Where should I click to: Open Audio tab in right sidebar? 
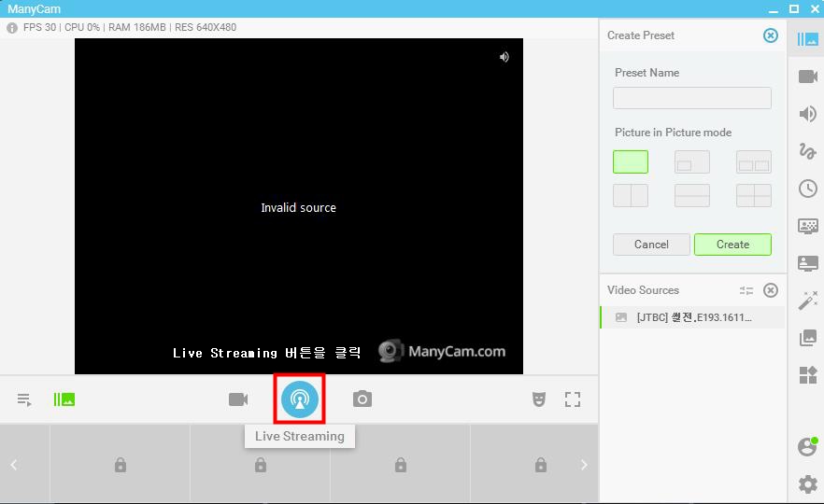click(x=808, y=114)
